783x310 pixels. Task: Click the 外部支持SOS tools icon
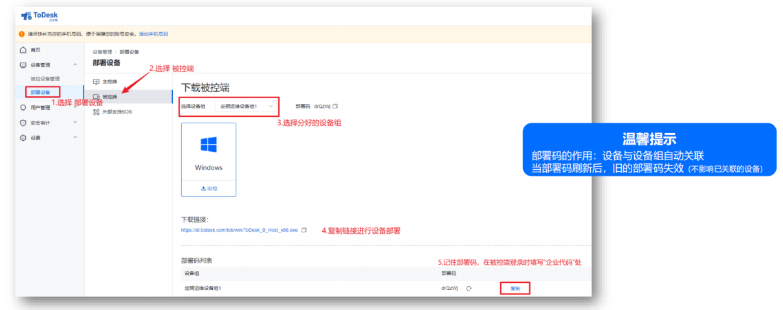click(x=96, y=112)
